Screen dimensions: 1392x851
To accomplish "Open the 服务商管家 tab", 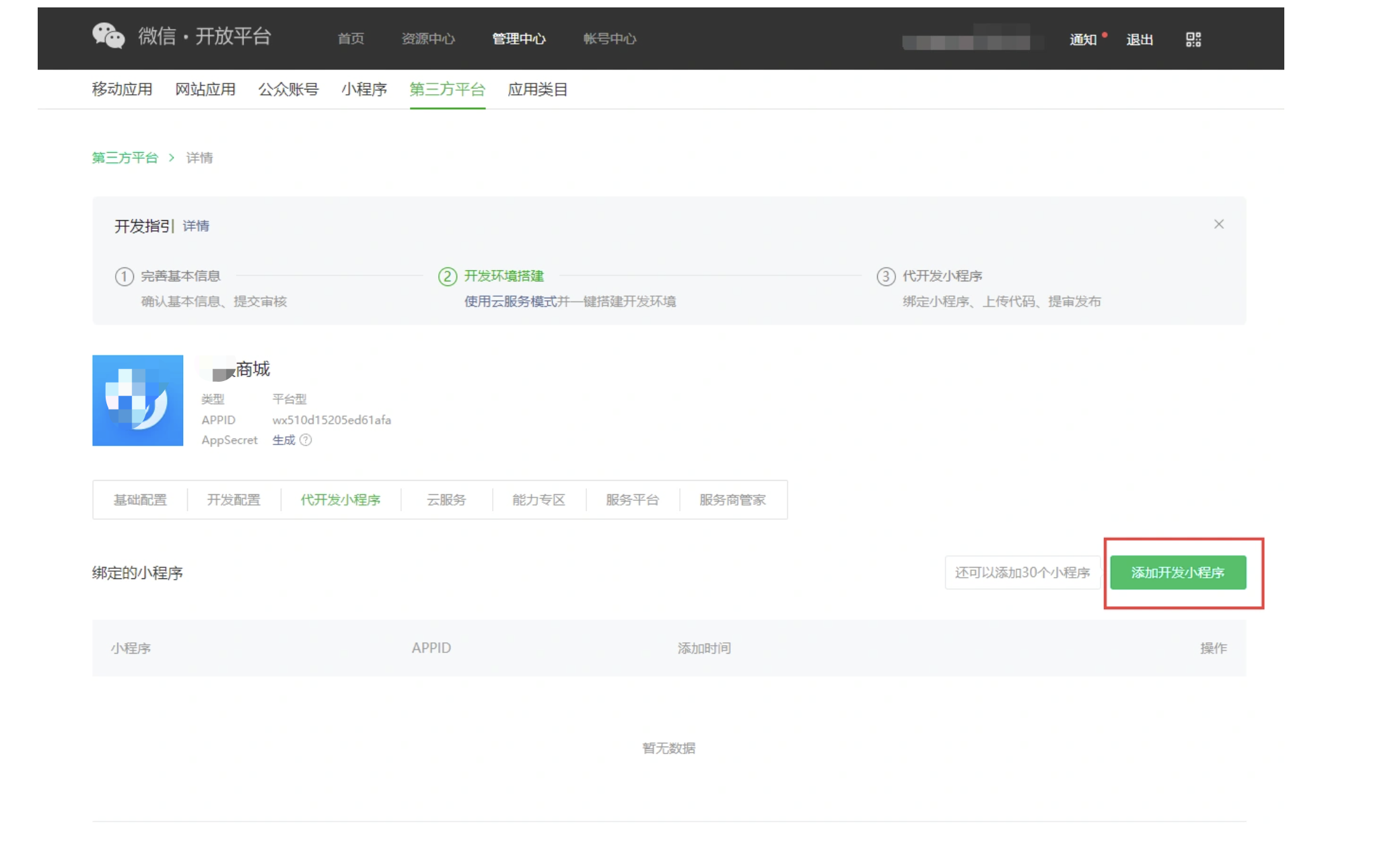I will pos(733,500).
